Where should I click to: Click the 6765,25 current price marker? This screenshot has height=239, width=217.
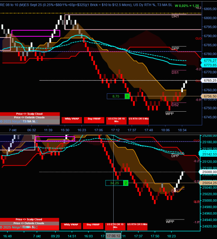tap(209, 80)
